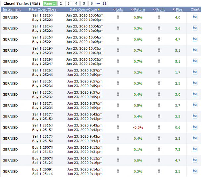Click Lots lock icon in Sell 1.25290 row
The width and height of the screenshot is (207, 182).
click(118, 50)
